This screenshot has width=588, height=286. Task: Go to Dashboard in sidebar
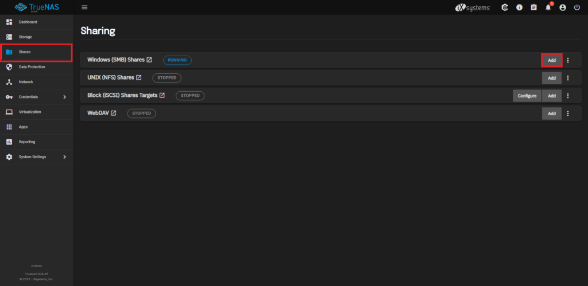tap(28, 22)
